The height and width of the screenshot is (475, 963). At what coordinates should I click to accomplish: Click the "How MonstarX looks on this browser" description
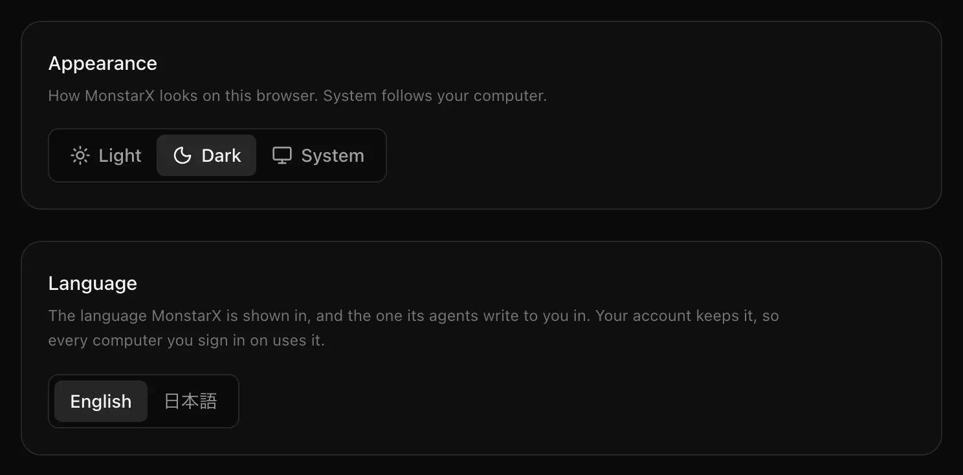(298, 96)
